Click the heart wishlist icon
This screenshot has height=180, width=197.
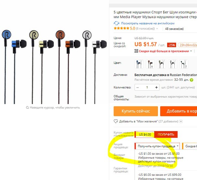[x=116, y=121]
